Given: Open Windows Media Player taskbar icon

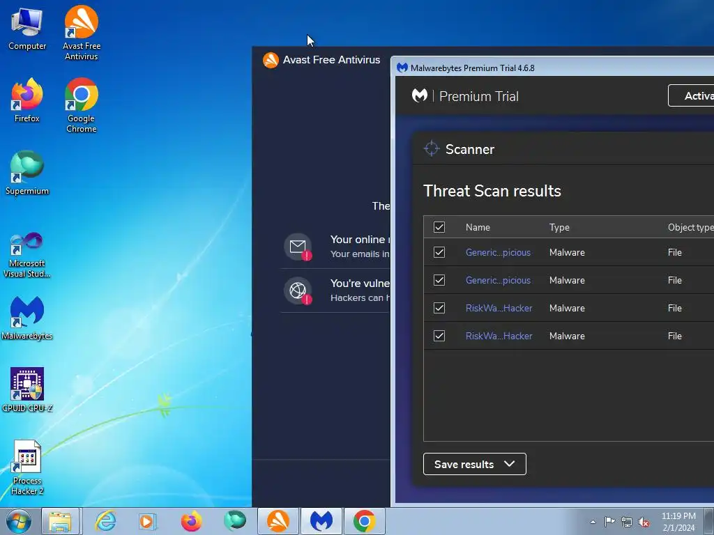Looking at the screenshot, I should pyautogui.click(x=148, y=521).
